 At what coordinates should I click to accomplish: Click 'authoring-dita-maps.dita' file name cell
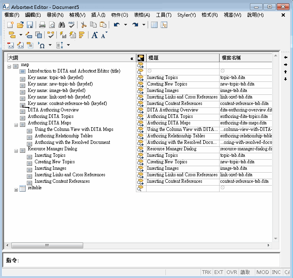(x=246, y=123)
